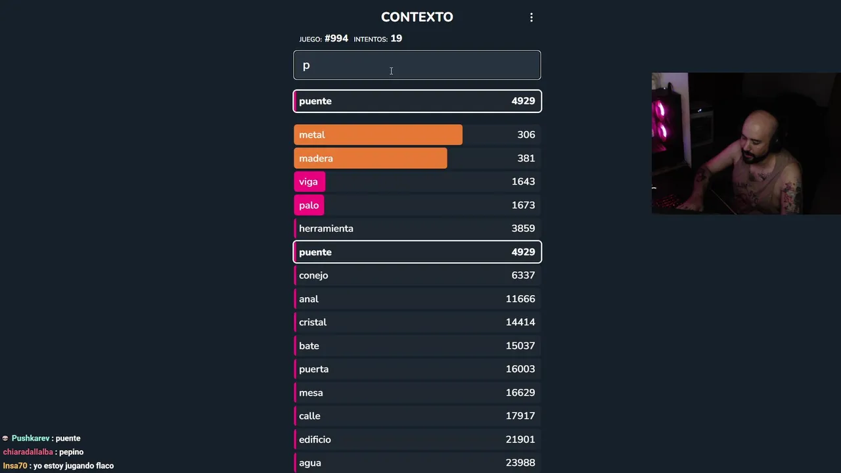Select the 'calle' guess row
The image size is (841, 473).
coord(417,416)
